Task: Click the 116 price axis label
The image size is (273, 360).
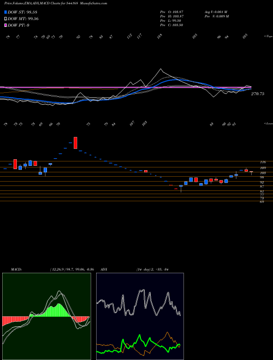Action: click(x=263, y=162)
